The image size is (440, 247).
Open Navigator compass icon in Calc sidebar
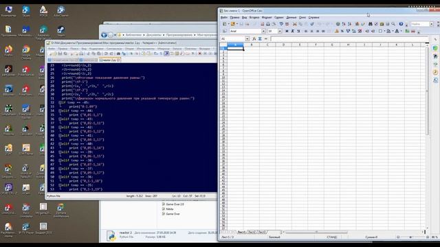[x=435, y=72]
